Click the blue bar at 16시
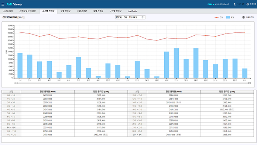Screen dimensions: 257x145 coord(167,65)
